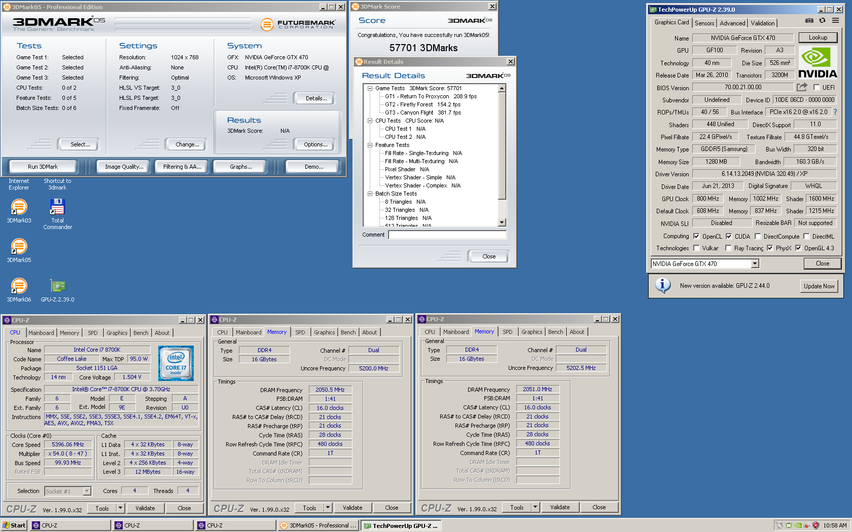
Task: Collapse Feature Tests tree node
Action: point(370,145)
